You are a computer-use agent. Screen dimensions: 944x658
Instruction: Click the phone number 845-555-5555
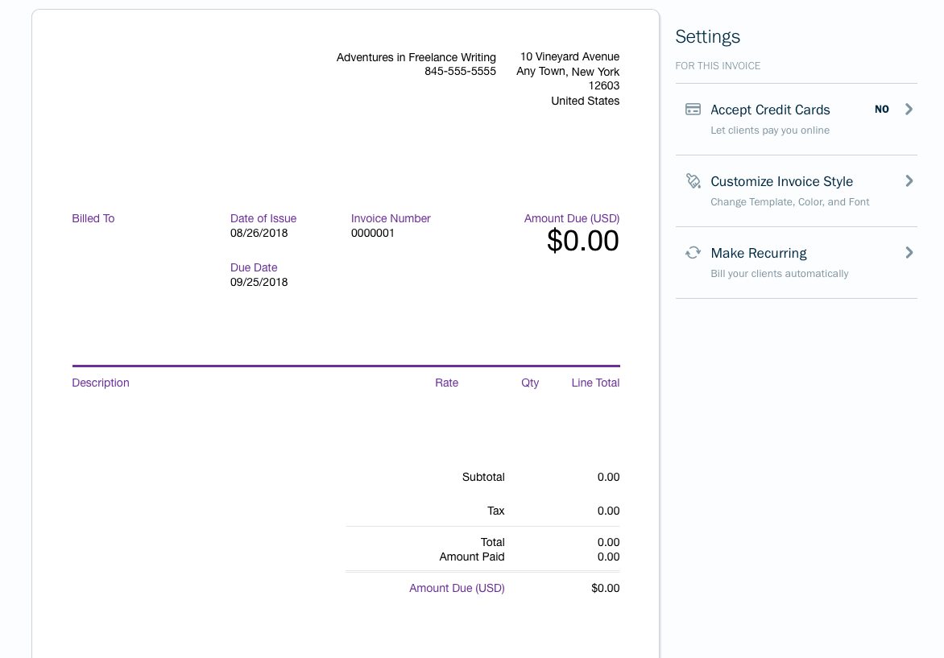click(x=460, y=71)
